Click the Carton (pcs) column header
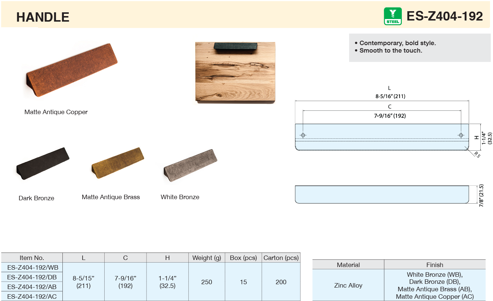Screen dimensions: 493x301 (x=281, y=258)
